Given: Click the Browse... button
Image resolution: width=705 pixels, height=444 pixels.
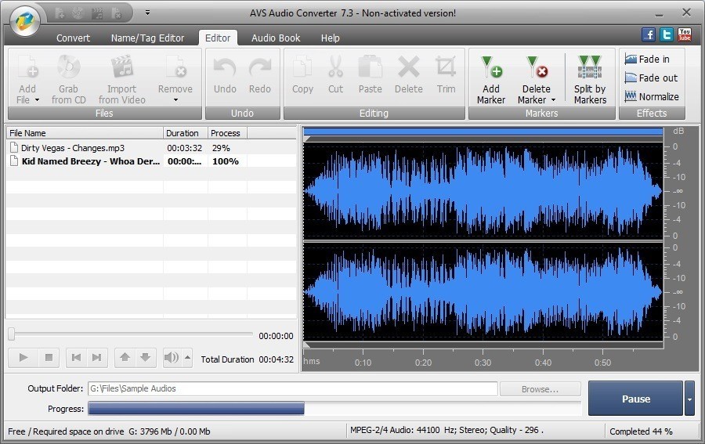Looking at the screenshot, I should coord(540,389).
